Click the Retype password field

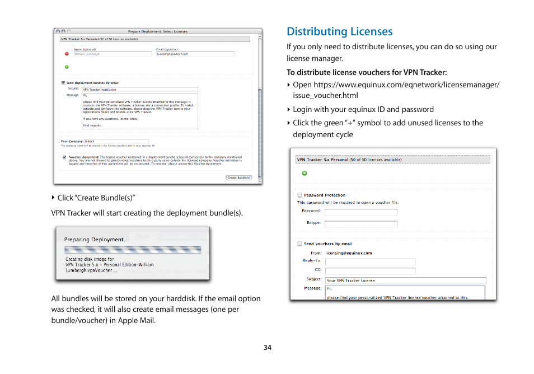click(361, 224)
